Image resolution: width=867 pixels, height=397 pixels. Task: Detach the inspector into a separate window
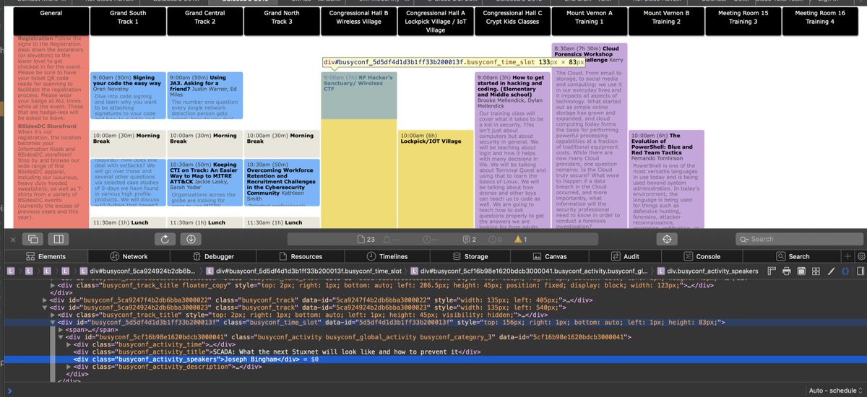coord(33,239)
